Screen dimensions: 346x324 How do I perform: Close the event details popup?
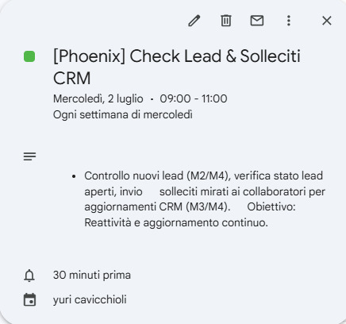click(x=327, y=21)
